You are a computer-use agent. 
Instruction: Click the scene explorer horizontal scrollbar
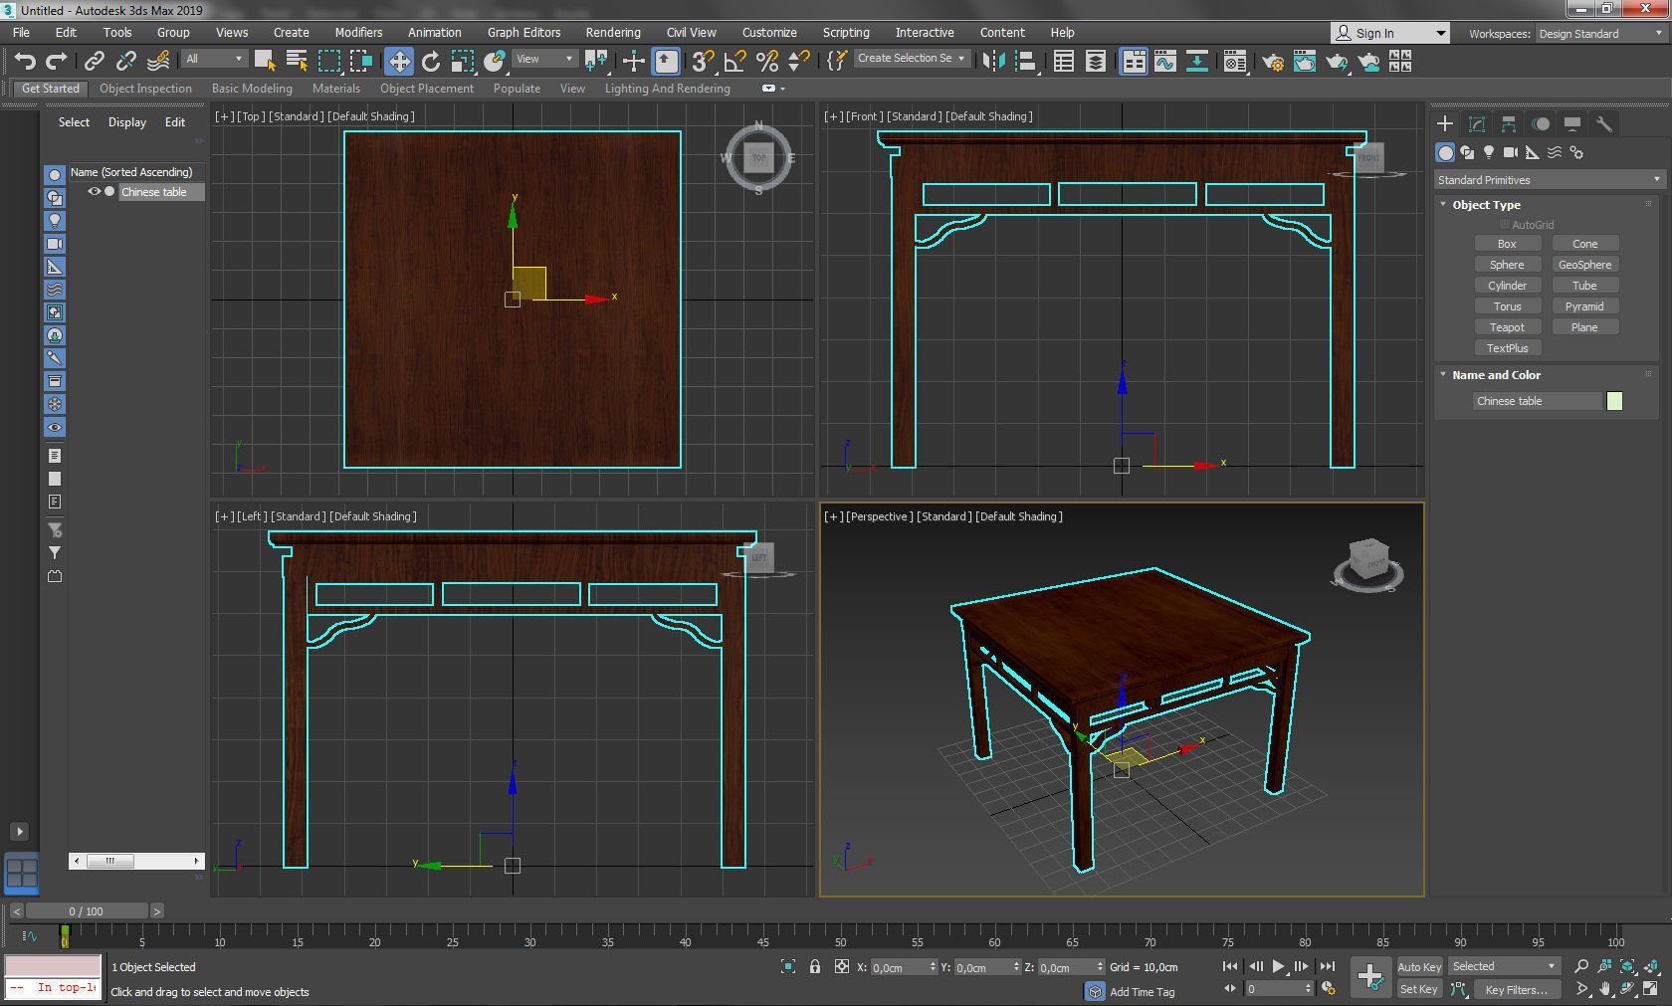tap(136, 861)
